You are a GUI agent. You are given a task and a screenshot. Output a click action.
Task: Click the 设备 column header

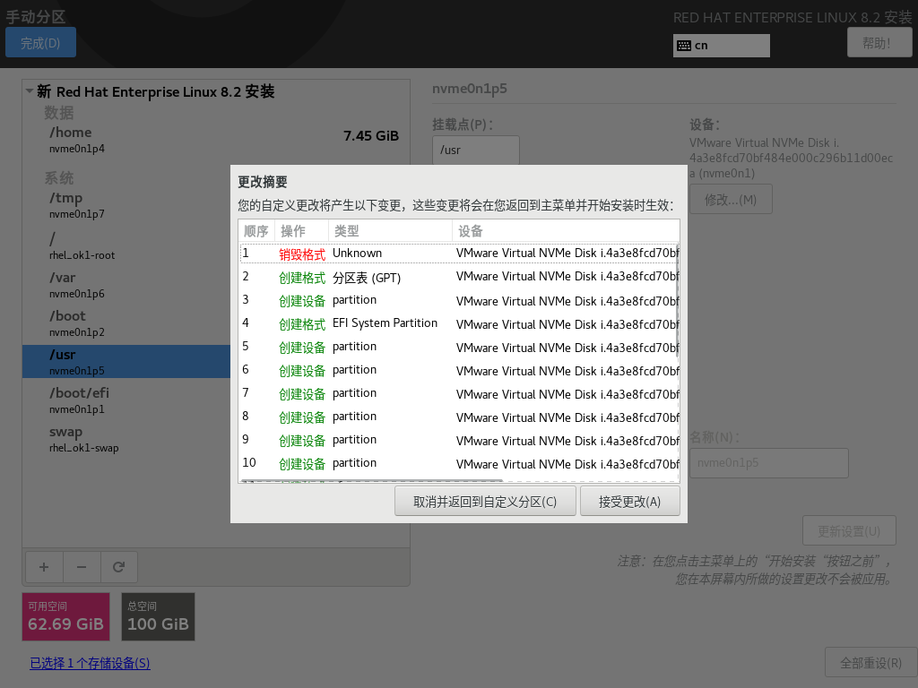[x=566, y=231]
